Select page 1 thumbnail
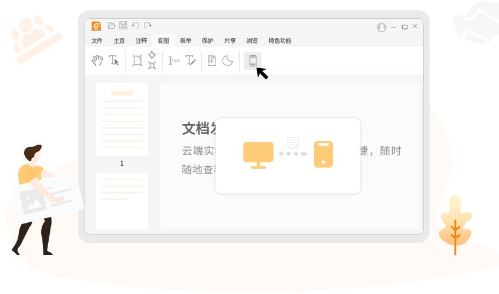The height and width of the screenshot is (294, 499). (x=122, y=119)
